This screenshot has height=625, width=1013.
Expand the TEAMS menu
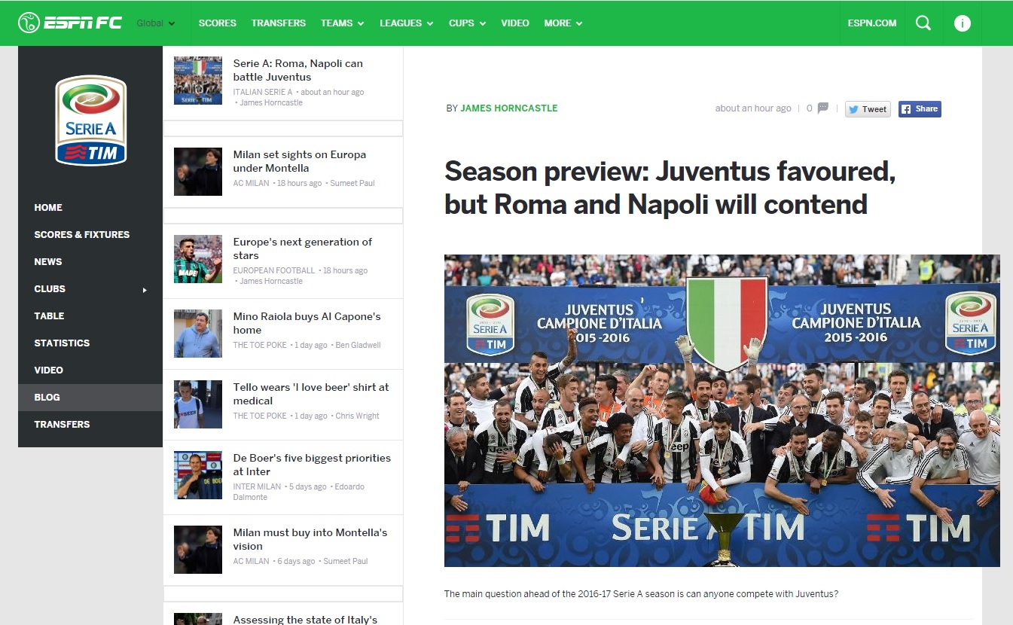tap(342, 23)
